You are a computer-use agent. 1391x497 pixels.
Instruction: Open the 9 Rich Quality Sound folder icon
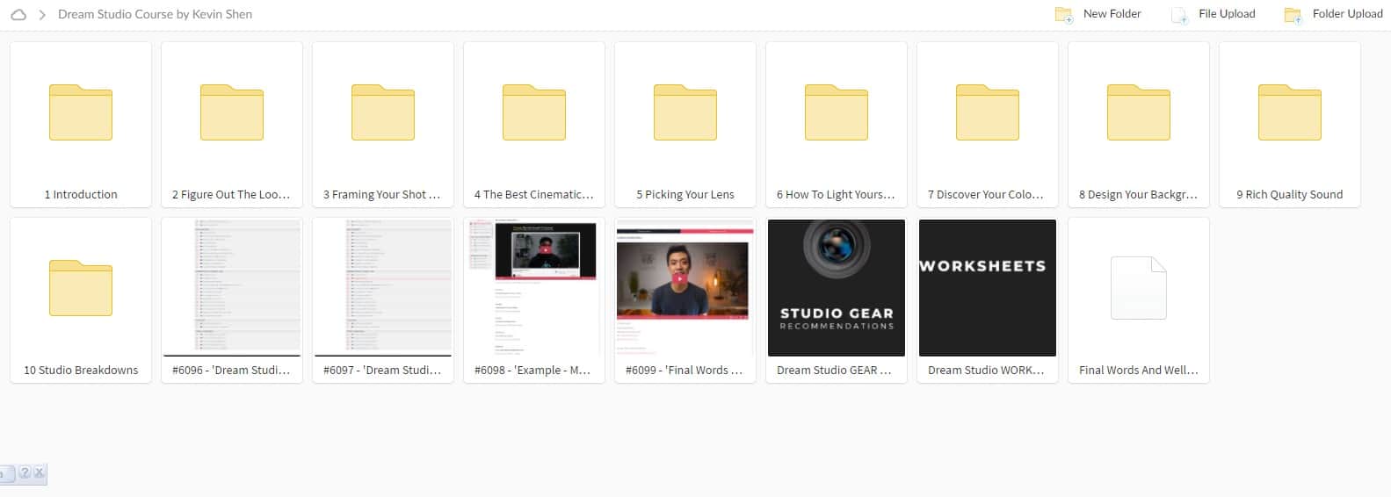click(x=1290, y=112)
